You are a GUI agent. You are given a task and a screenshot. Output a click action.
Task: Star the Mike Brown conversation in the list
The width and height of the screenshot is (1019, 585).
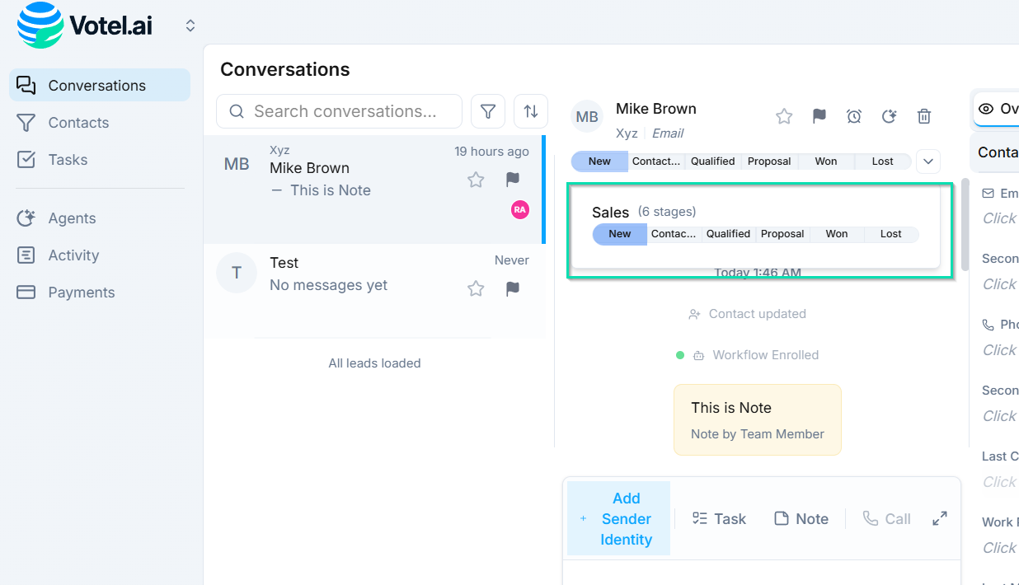click(x=476, y=180)
